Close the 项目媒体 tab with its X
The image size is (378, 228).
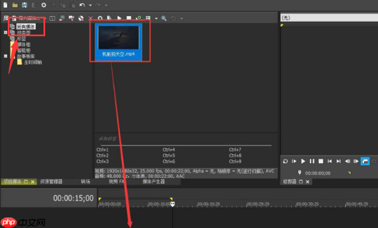coord(33,182)
